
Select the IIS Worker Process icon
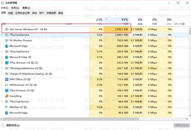pos(7,40)
